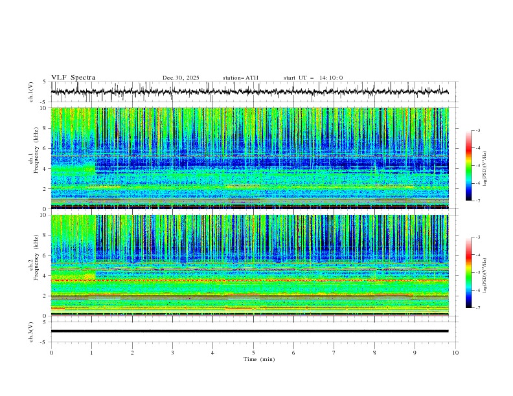The height and width of the screenshot is (396, 513).
Task: Click time axis tick label "3"
Action: (172, 353)
